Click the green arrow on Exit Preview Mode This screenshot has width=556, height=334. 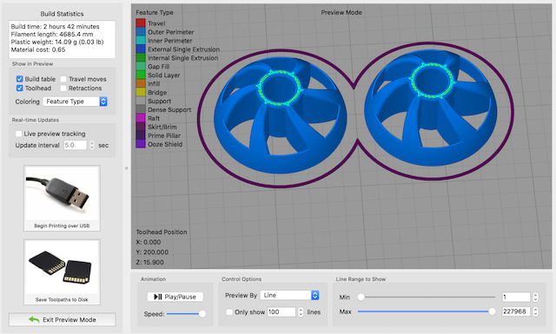[34, 319]
